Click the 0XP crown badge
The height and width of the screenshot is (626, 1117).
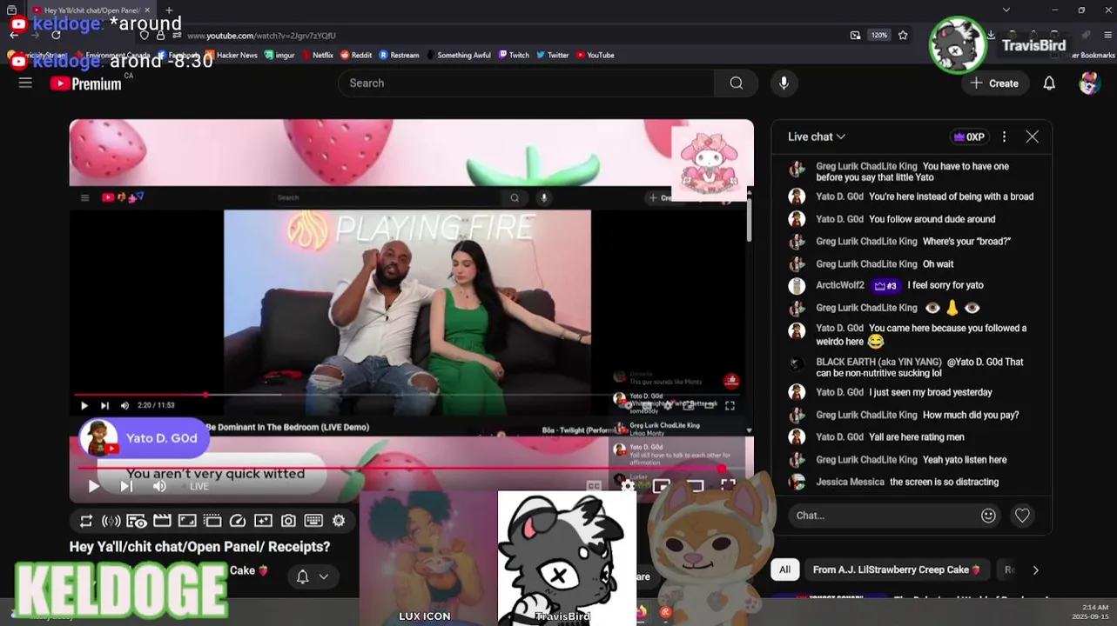[x=969, y=137]
